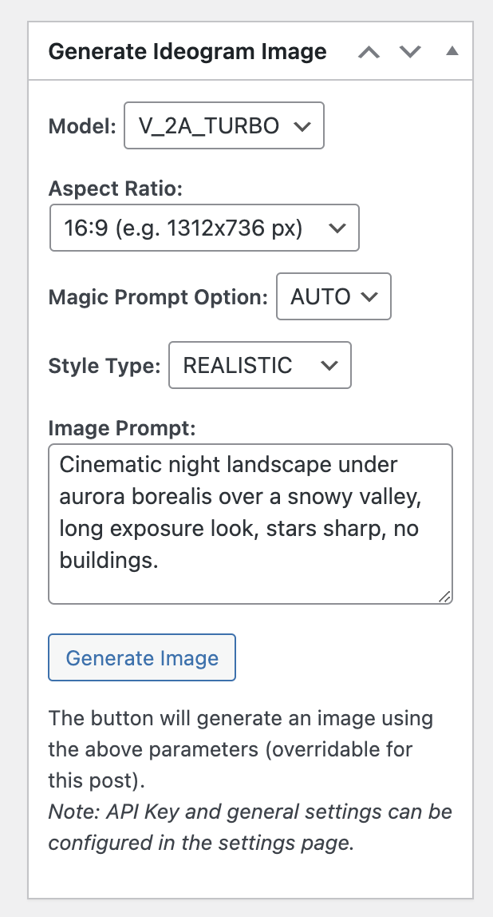Open the Style Type selector showing REALISTIC

click(x=259, y=365)
